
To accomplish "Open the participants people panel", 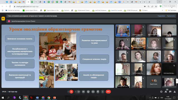I will pyautogui.click(x=166, y=92).
